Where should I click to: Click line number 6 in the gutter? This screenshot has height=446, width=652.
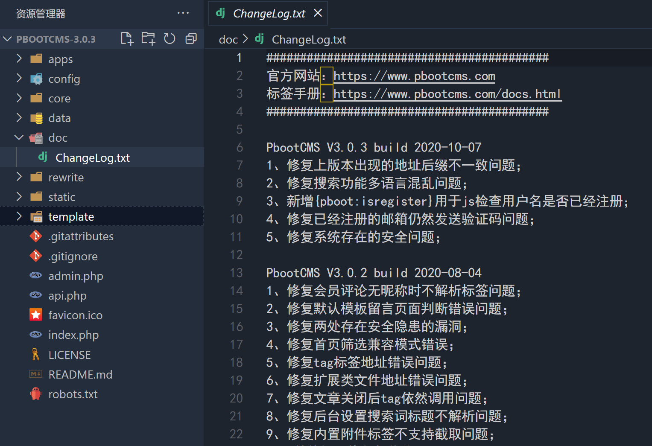click(x=240, y=147)
